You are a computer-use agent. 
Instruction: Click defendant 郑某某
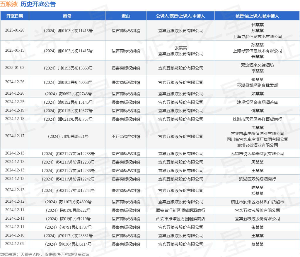pyautogui.click(x=257, y=193)
